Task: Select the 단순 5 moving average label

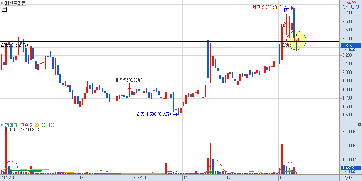Action: point(26,125)
